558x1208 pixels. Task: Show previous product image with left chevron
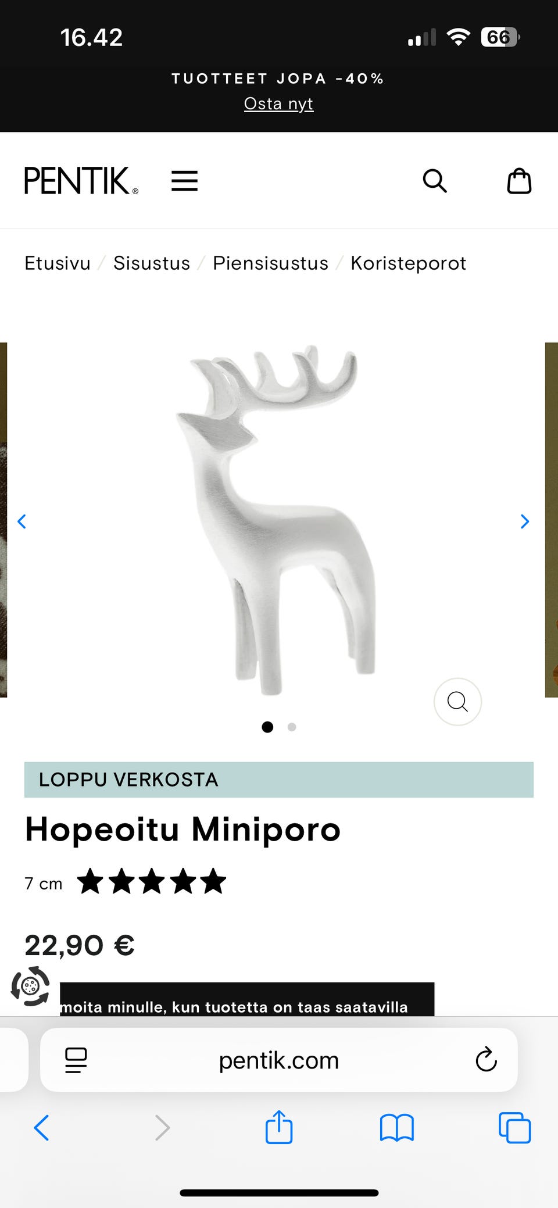coord(22,521)
